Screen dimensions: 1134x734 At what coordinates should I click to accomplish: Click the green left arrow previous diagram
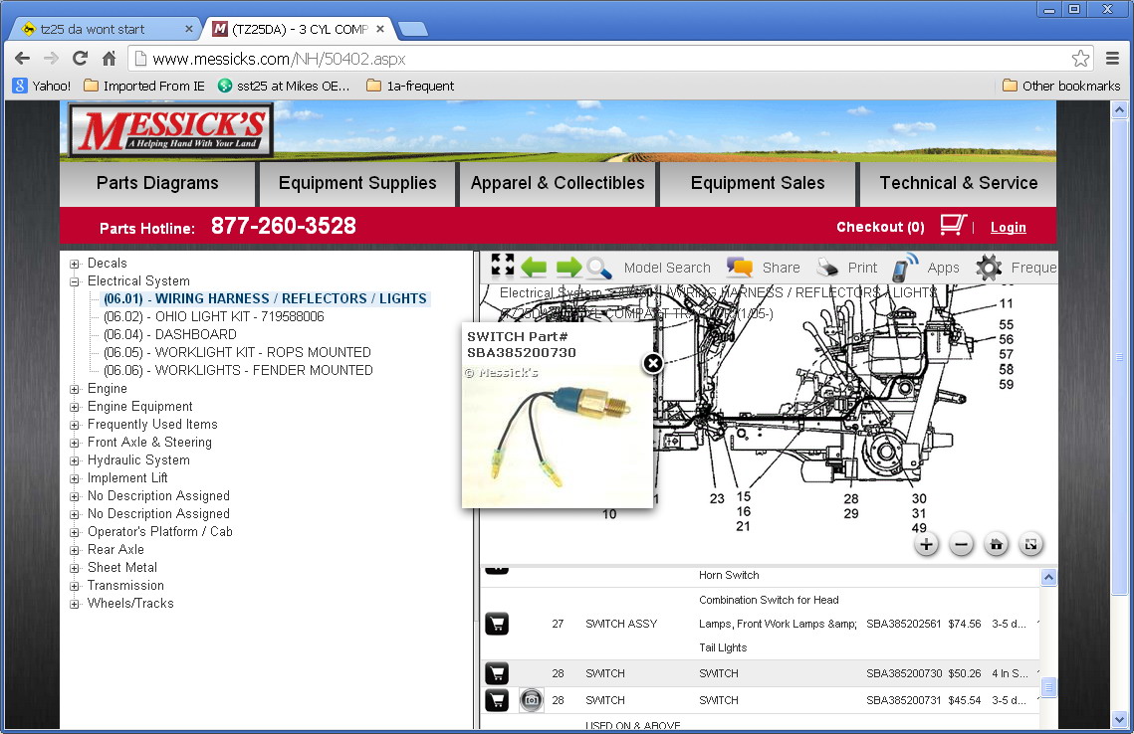[x=535, y=267]
